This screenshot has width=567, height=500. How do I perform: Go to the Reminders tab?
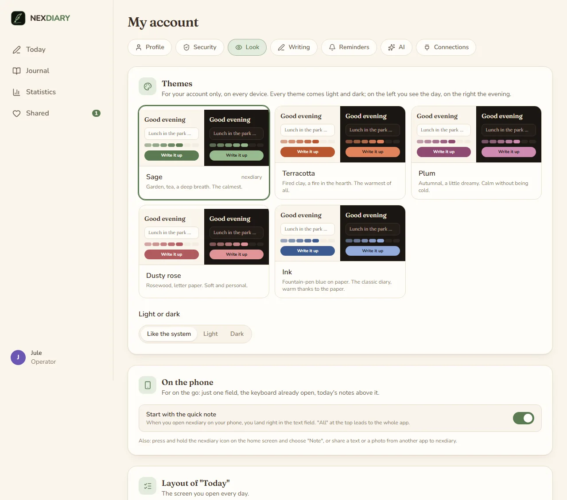pyautogui.click(x=349, y=47)
